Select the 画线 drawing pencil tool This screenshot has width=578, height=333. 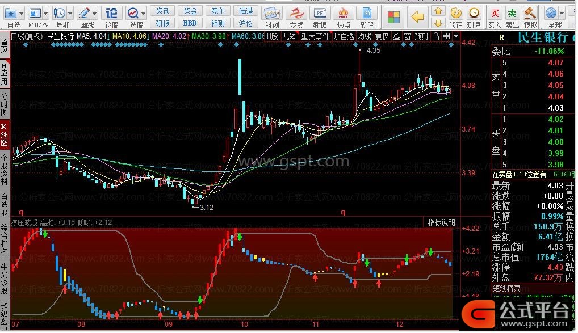pos(84,14)
